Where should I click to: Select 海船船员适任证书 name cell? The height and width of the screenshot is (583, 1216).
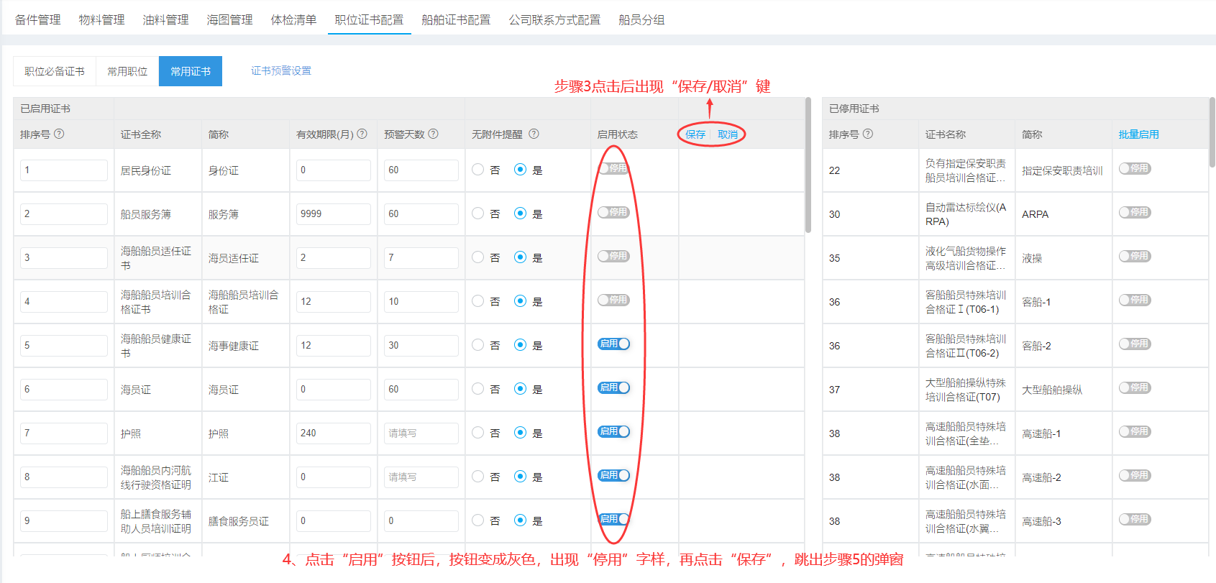coord(156,258)
